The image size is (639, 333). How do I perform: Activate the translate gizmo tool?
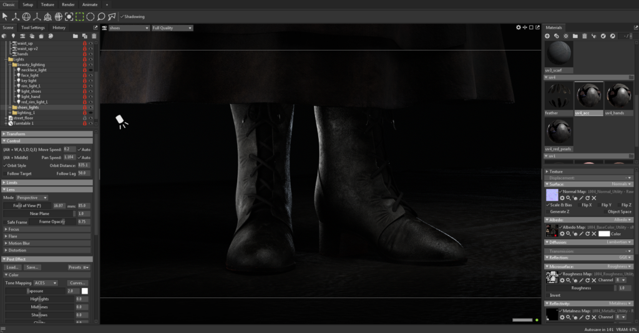(16, 16)
